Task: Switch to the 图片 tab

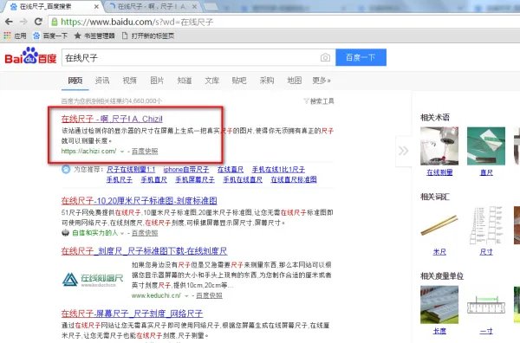Action: click(157, 81)
